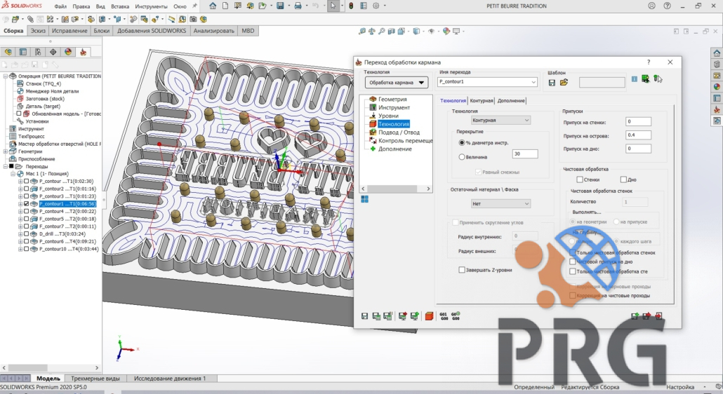The width and height of the screenshot is (723, 394).
Task: Expand the 'Геометрии' tree node
Action: [6, 151]
